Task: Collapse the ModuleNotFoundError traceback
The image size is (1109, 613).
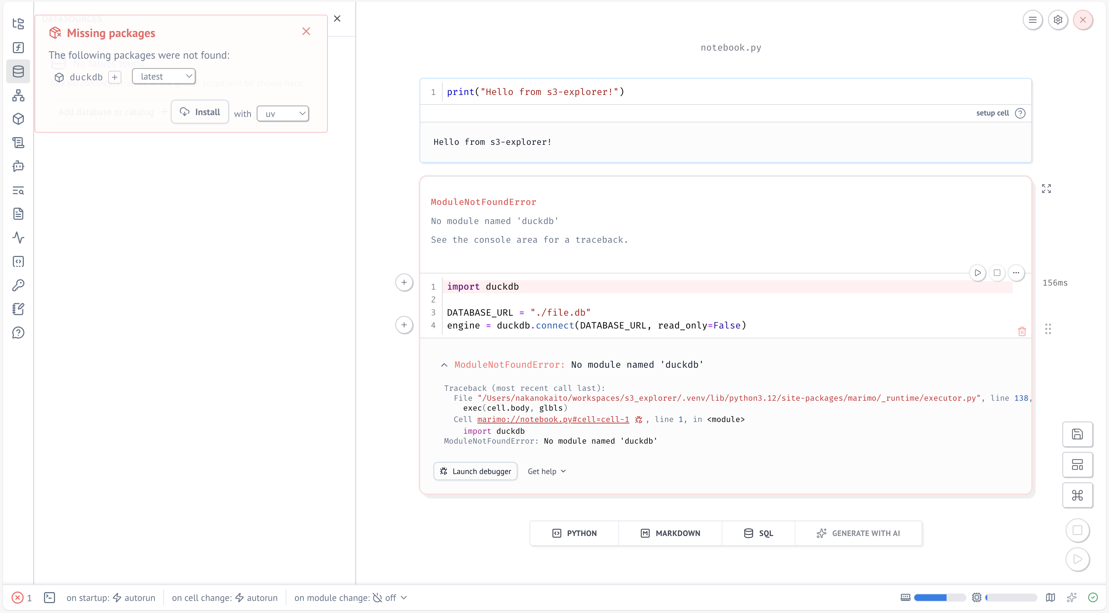Action: click(x=444, y=365)
